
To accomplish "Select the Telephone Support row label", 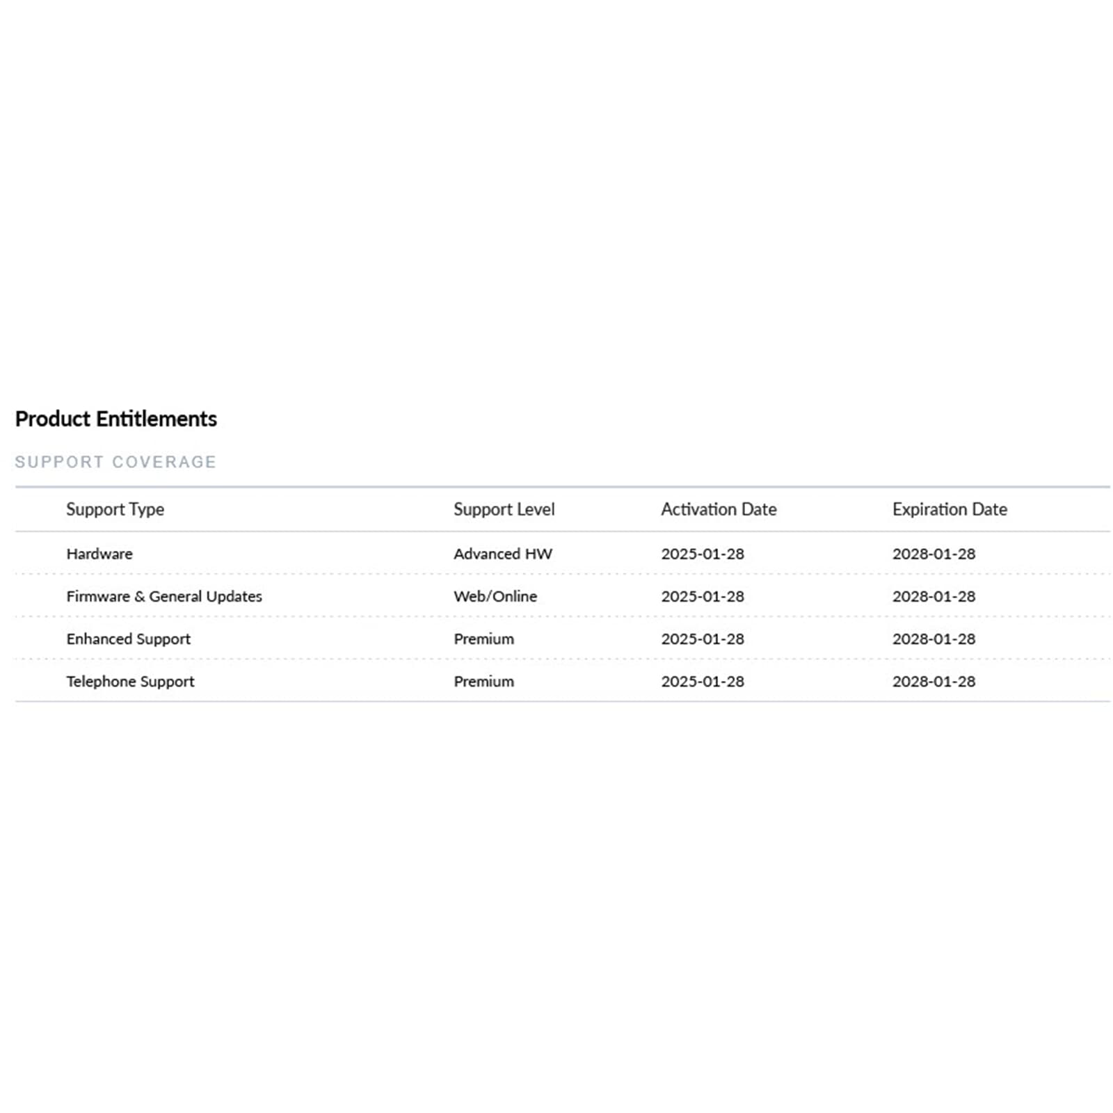I will point(130,681).
